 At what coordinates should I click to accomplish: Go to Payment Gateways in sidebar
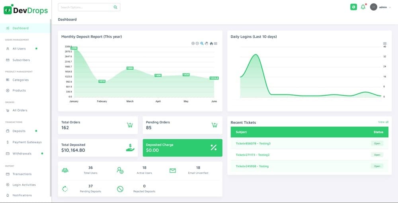[27, 142]
